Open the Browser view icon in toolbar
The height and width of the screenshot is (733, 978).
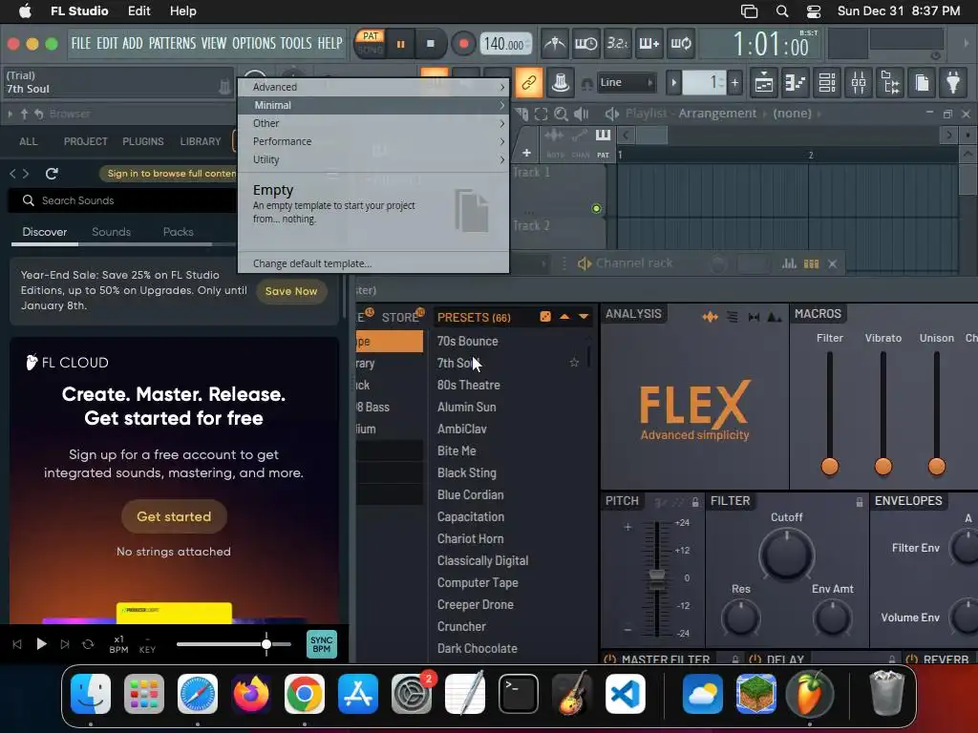(891, 82)
